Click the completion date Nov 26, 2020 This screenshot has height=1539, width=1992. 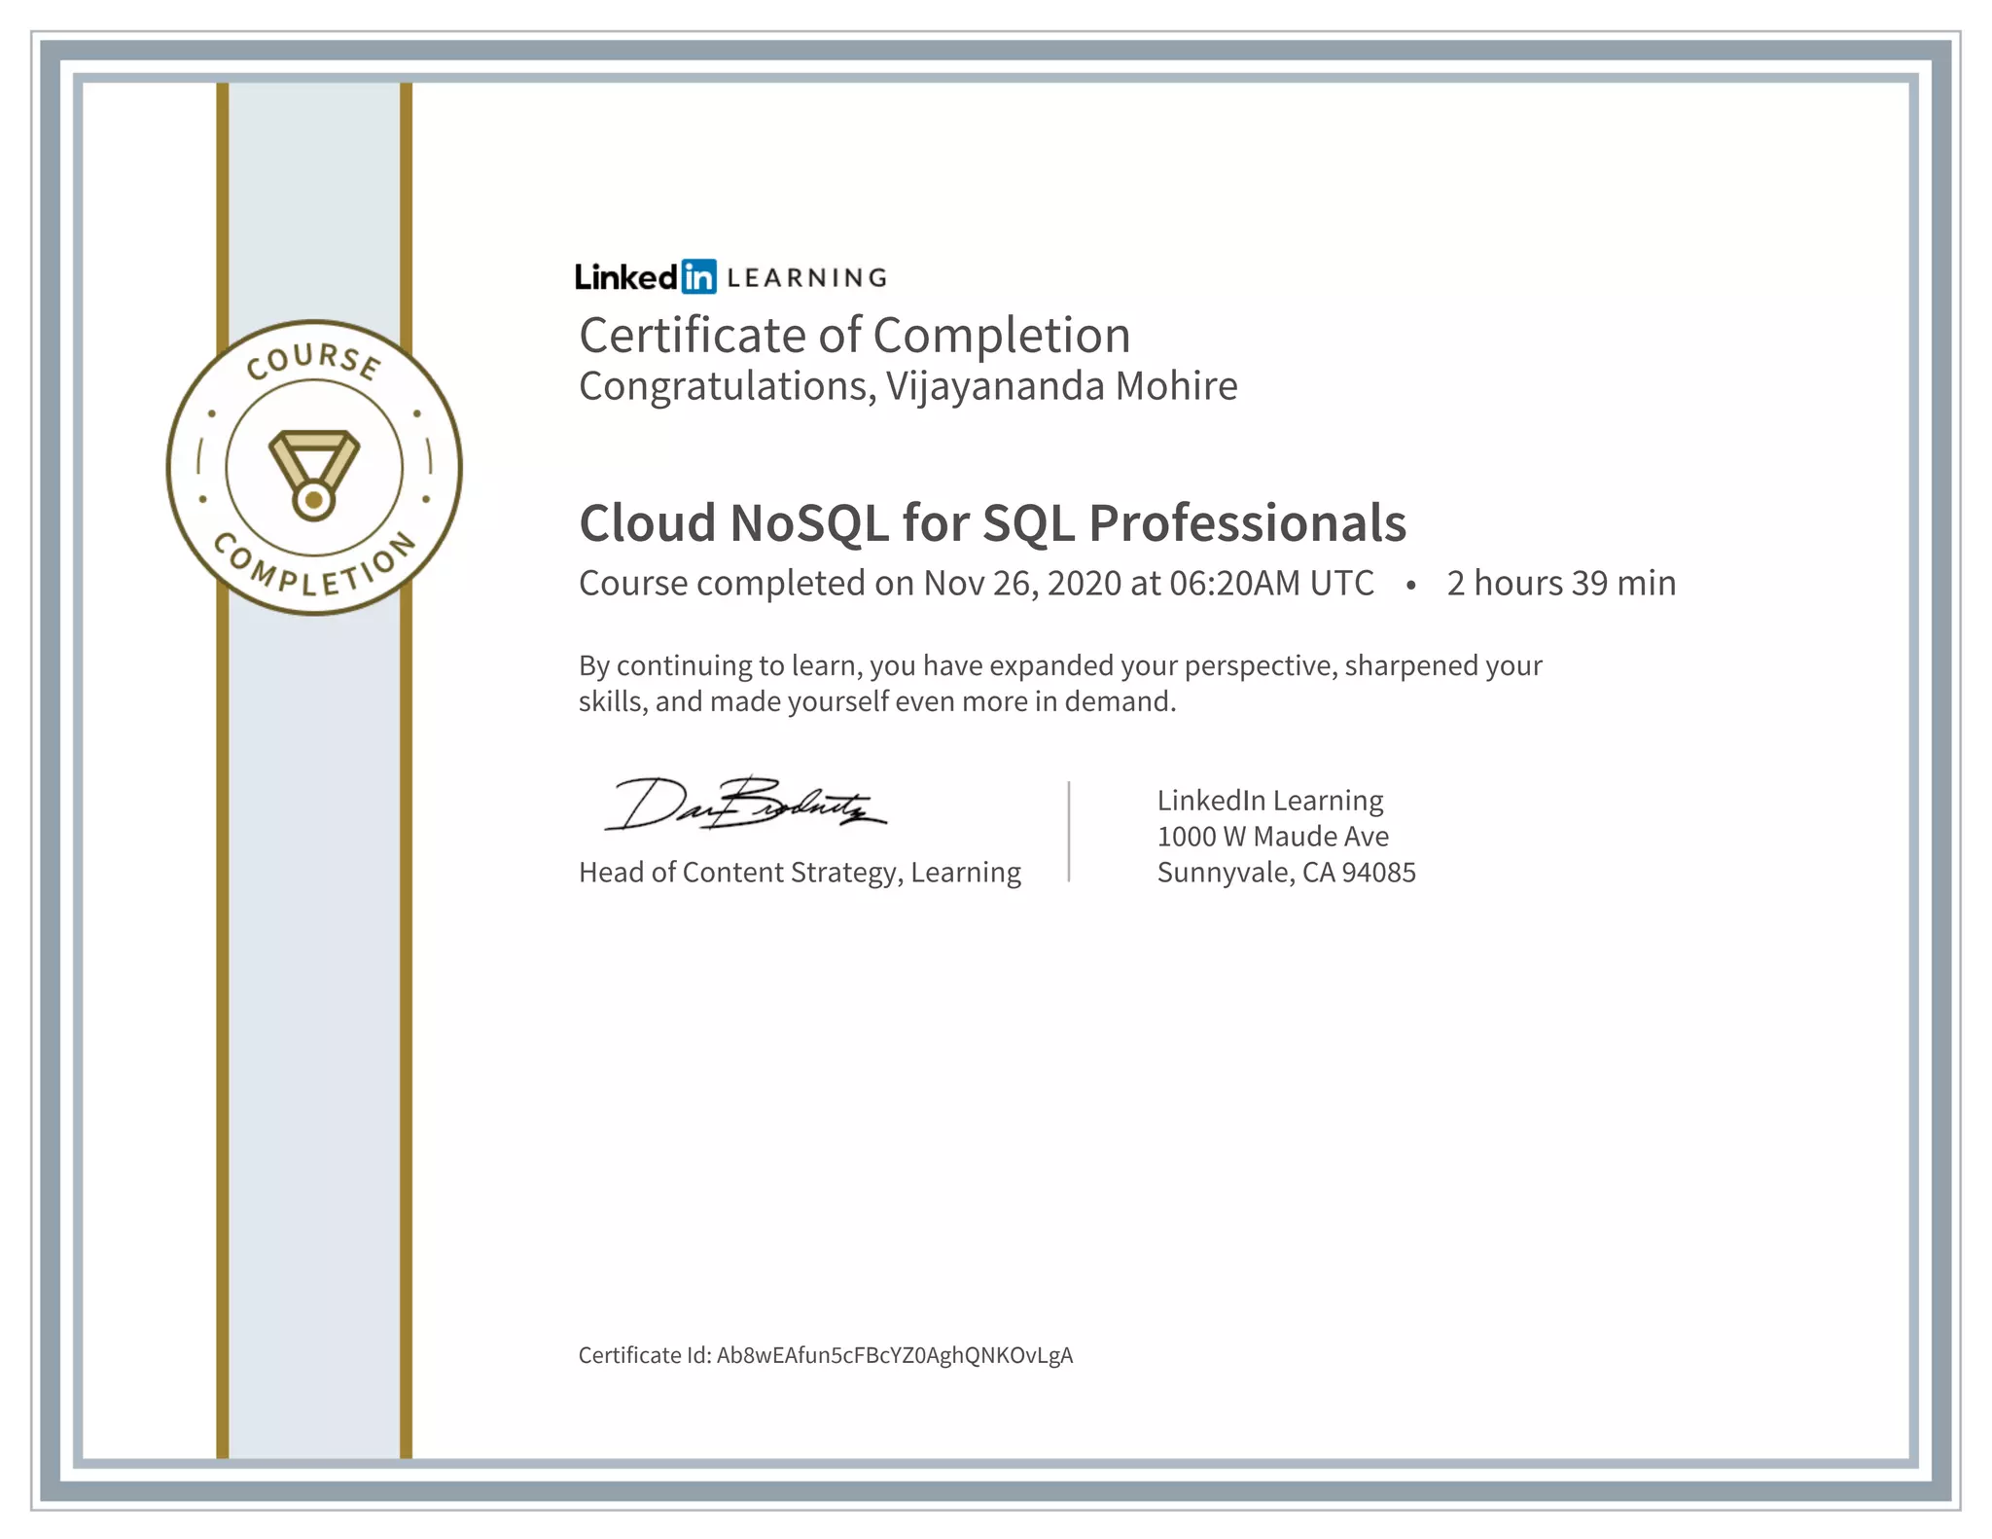coord(1021,584)
